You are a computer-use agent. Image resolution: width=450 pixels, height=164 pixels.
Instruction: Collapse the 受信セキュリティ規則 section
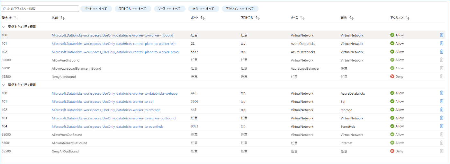point(4,27)
